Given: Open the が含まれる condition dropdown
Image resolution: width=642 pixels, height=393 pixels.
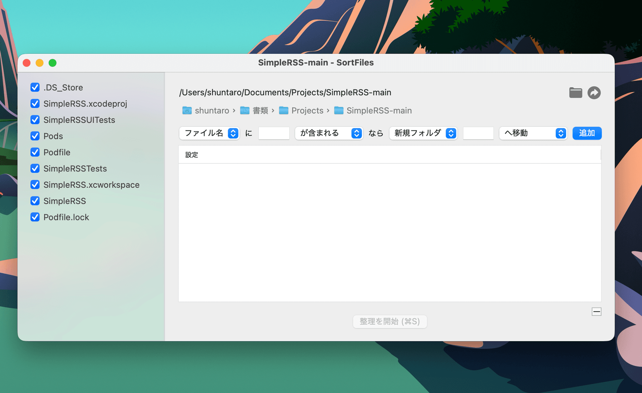Looking at the screenshot, I should click(329, 133).
